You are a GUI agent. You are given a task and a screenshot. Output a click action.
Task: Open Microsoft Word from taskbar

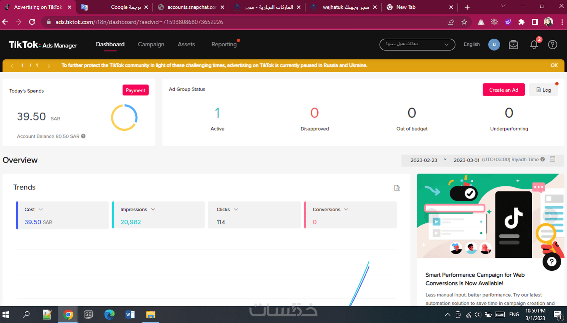(130, 315)
